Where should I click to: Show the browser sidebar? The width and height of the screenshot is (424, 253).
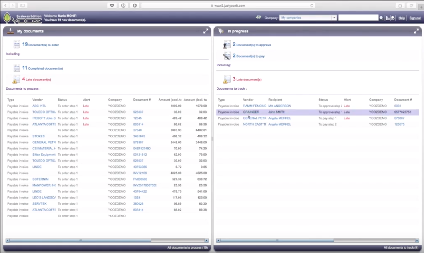22,6
